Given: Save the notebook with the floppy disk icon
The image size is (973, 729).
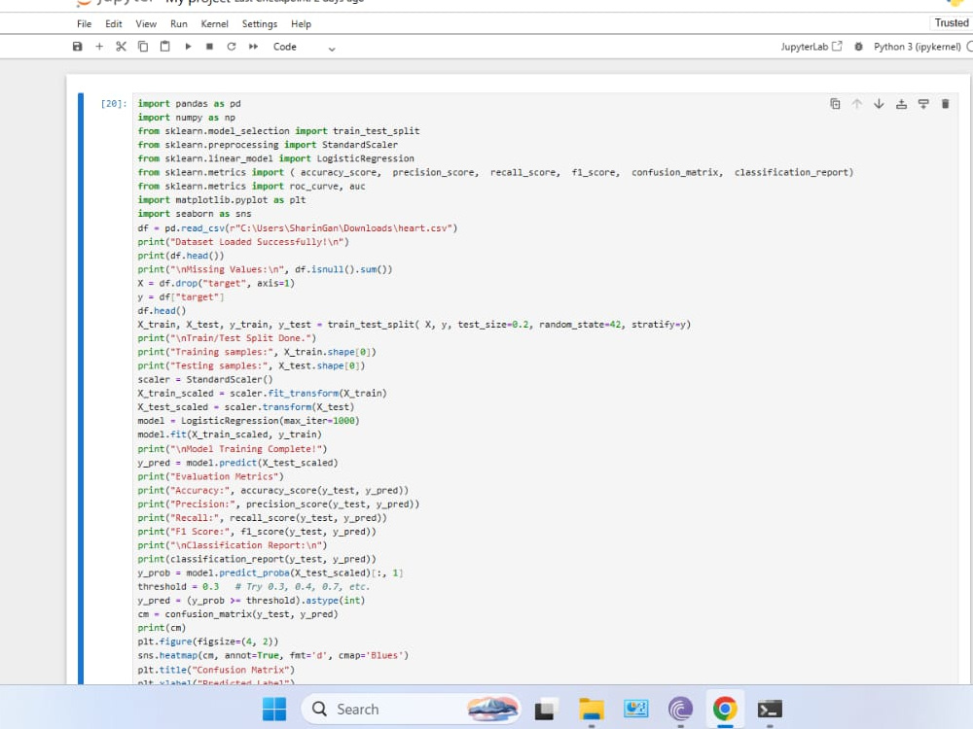Looking at the screenshot, I should 78,47.
